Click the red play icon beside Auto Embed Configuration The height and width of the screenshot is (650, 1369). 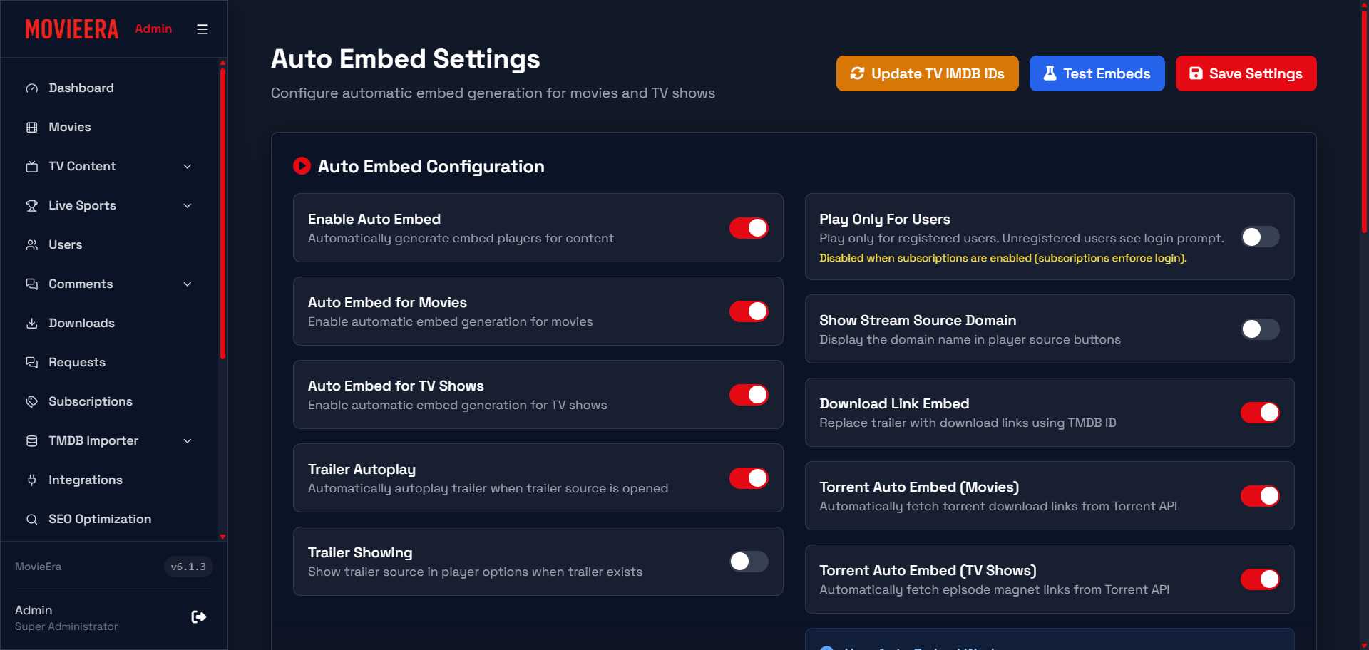pyautogui.click(x=302, y=165)
